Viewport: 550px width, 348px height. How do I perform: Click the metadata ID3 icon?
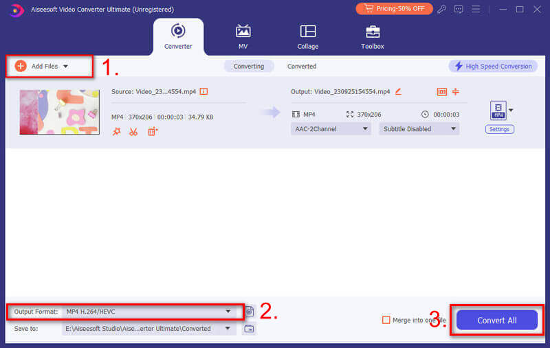(x=441, y=92)
